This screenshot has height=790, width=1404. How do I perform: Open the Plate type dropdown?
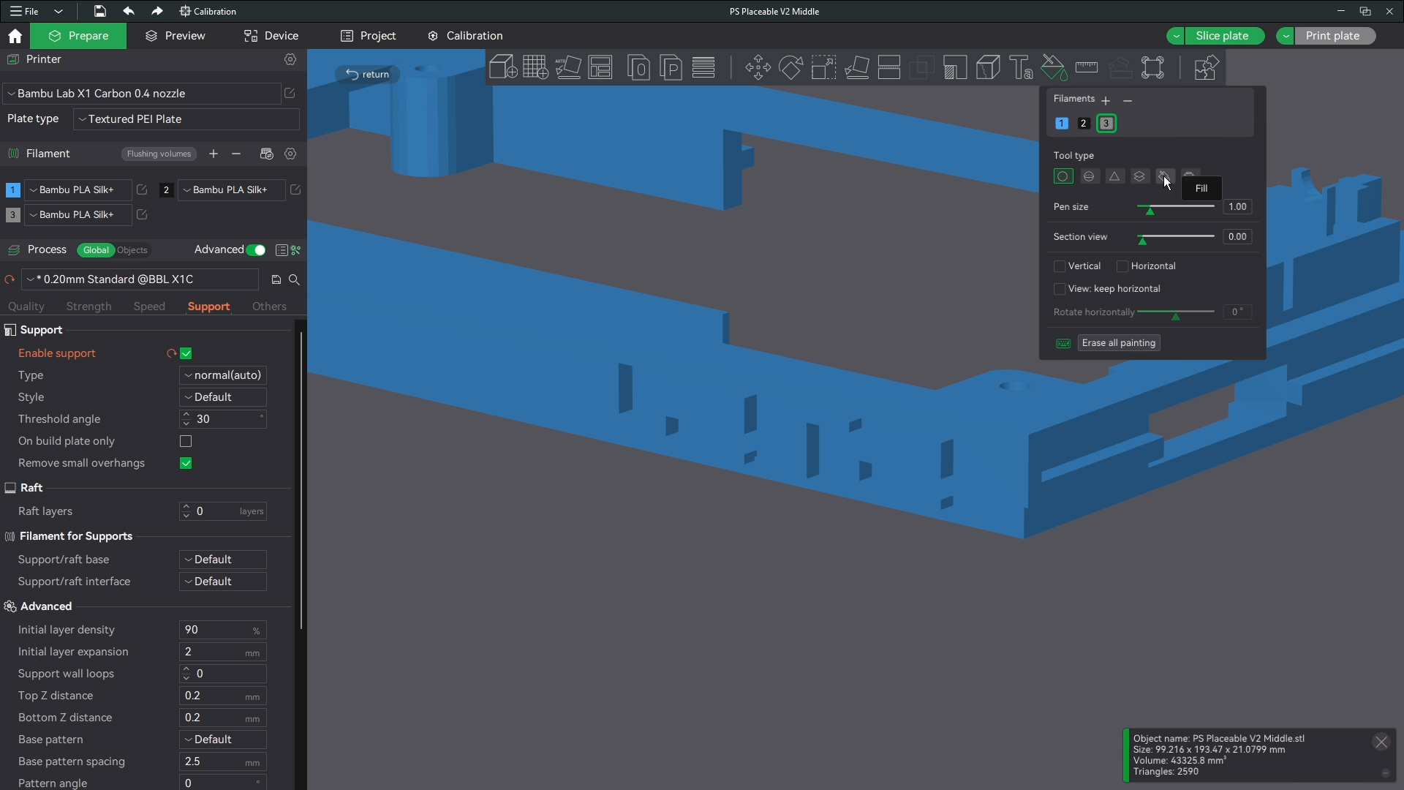186,119
